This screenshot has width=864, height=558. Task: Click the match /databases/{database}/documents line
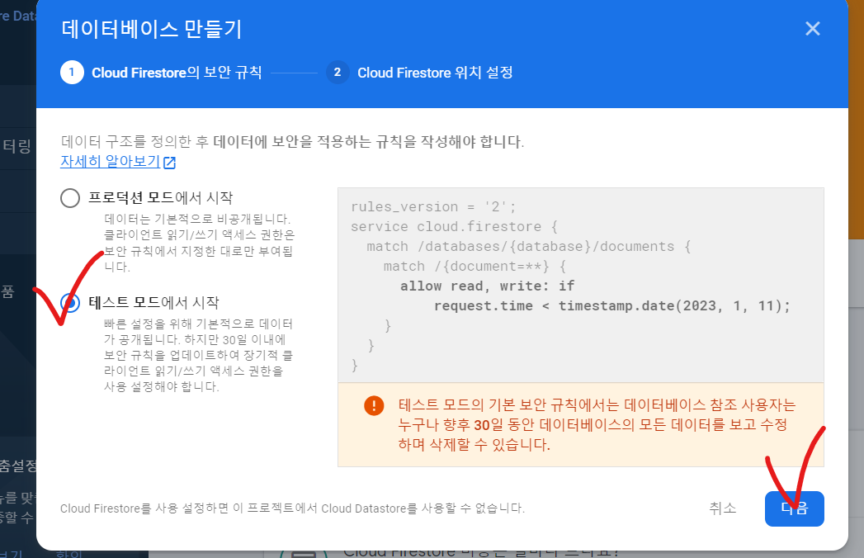[x=529, y=247]
